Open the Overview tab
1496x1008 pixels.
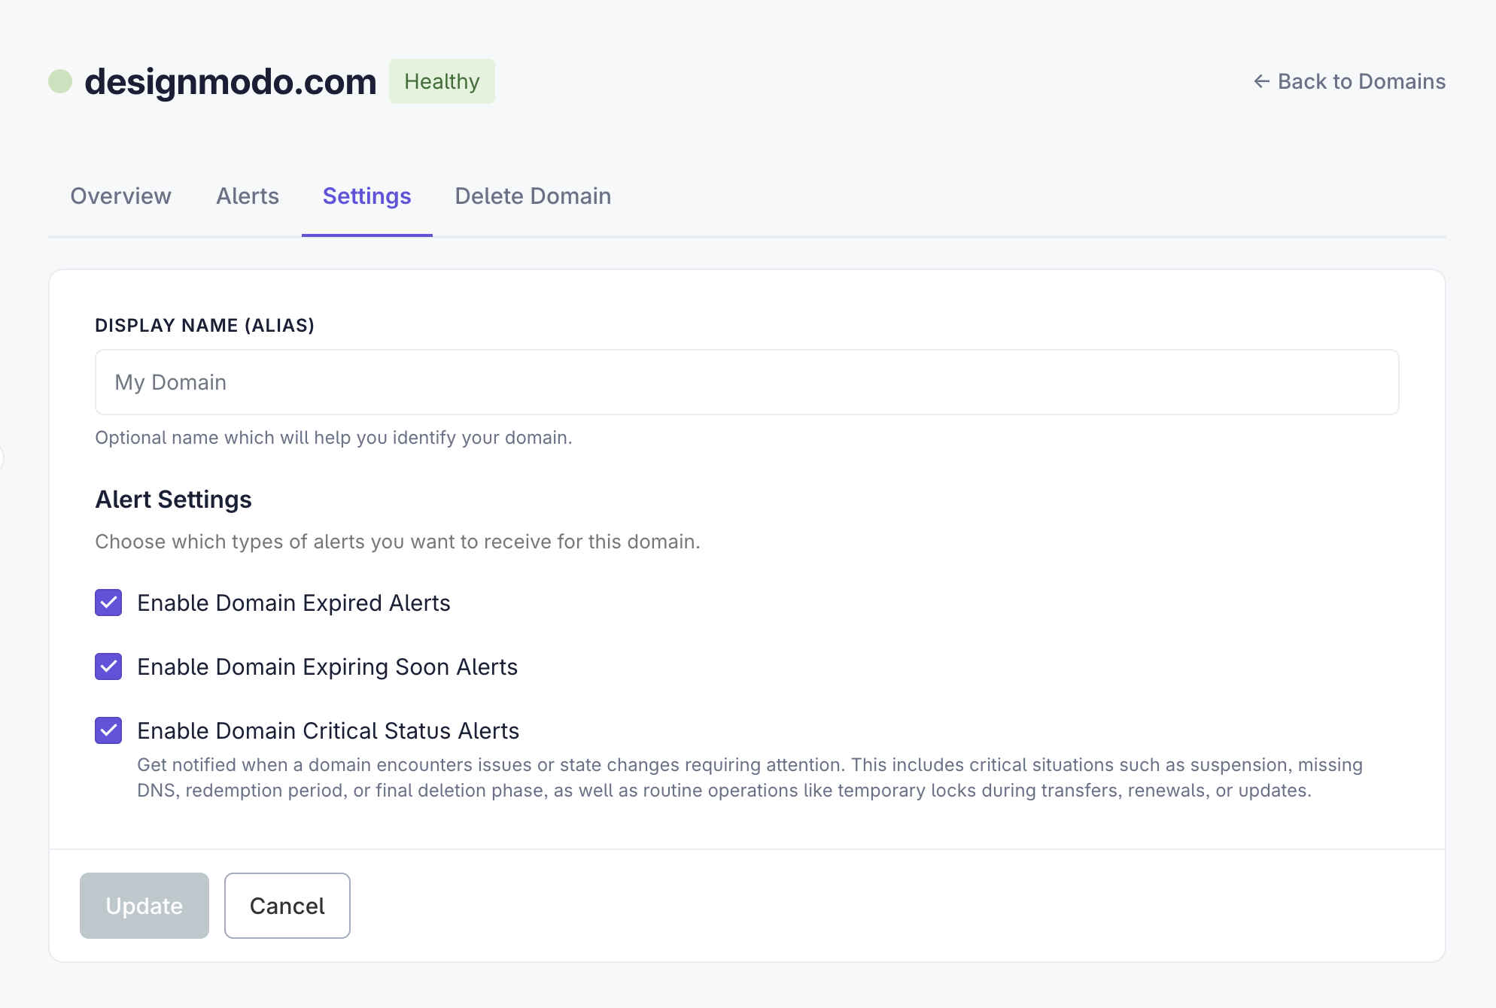120,196
